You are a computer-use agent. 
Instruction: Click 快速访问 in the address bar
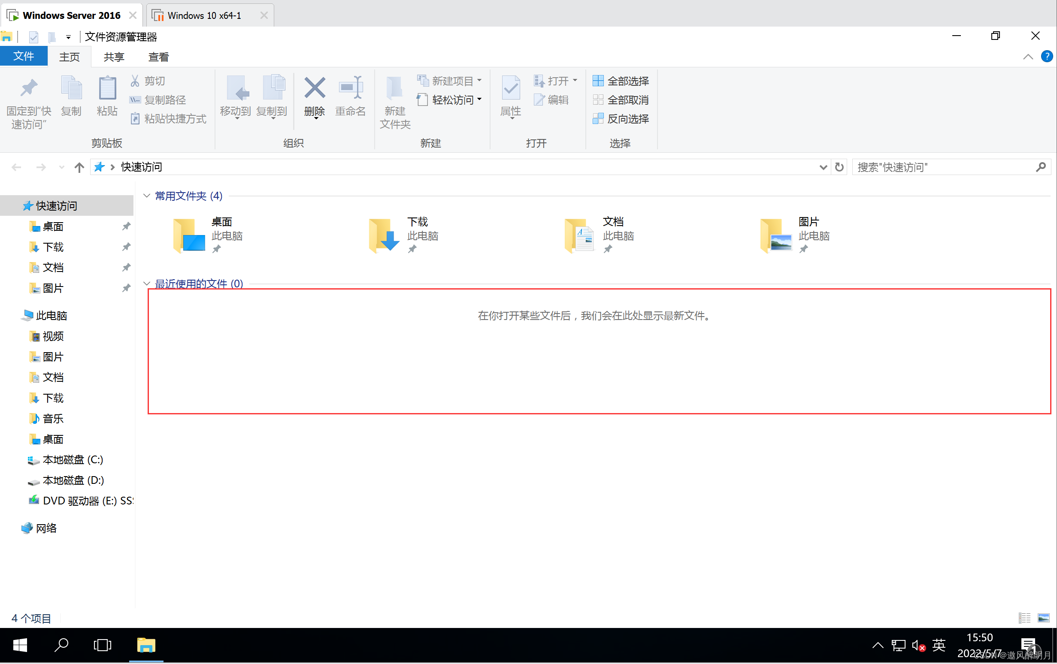[x=141, y=167]
